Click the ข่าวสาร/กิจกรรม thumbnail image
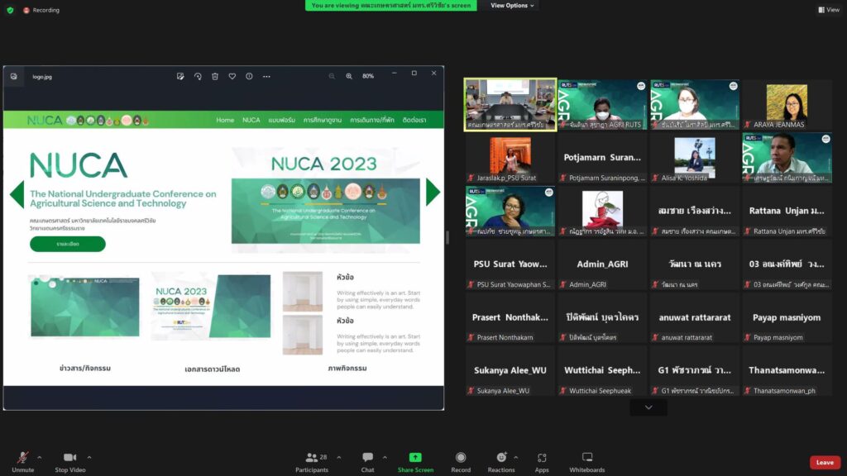 click(x=85, y=307)
